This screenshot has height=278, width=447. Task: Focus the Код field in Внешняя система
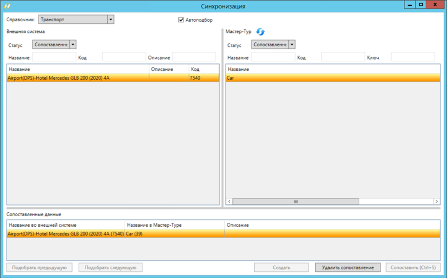pos(123,57)
